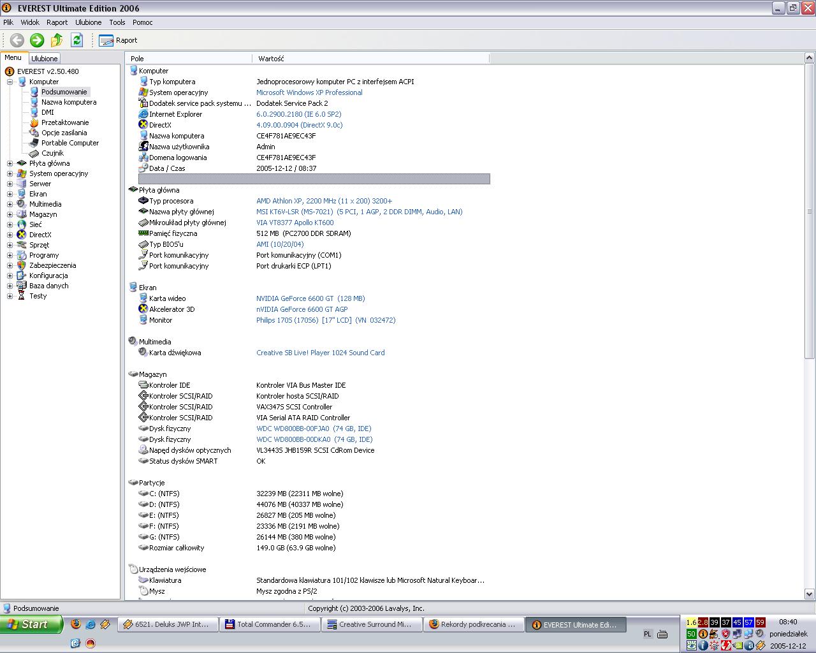The width and height of the screenshot is (816, 653).
Task: Click the up-level folder toolbar icon
Action: point(57,40)
